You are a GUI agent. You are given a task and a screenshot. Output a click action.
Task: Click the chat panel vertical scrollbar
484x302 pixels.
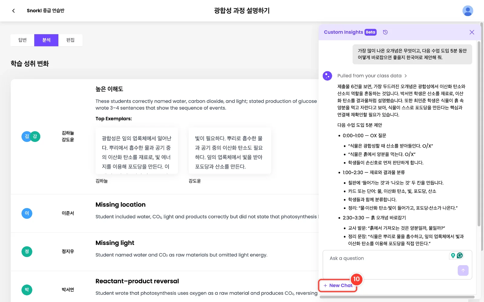pyautogui.click(x=479, y=134)
